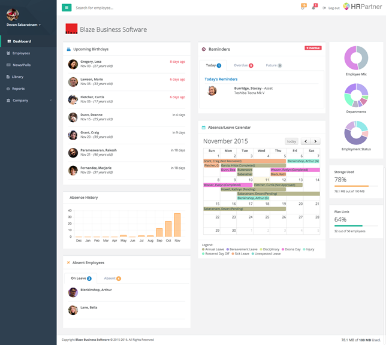Go to previous calendar month

306,141
